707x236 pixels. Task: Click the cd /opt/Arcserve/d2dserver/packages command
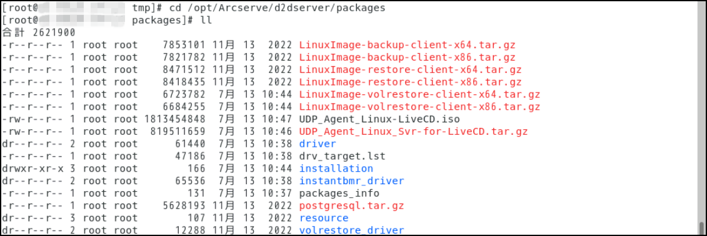[x=278, y=8]
